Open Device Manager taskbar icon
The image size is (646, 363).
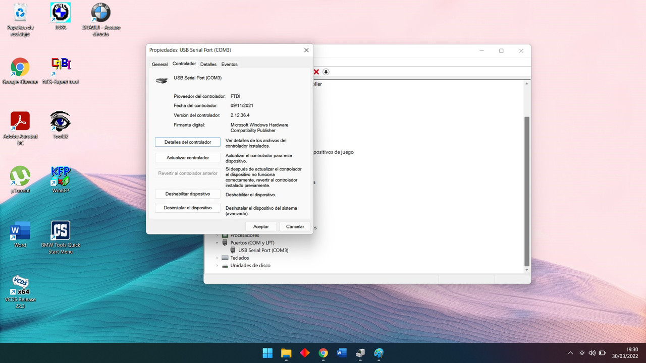[360, 353]
